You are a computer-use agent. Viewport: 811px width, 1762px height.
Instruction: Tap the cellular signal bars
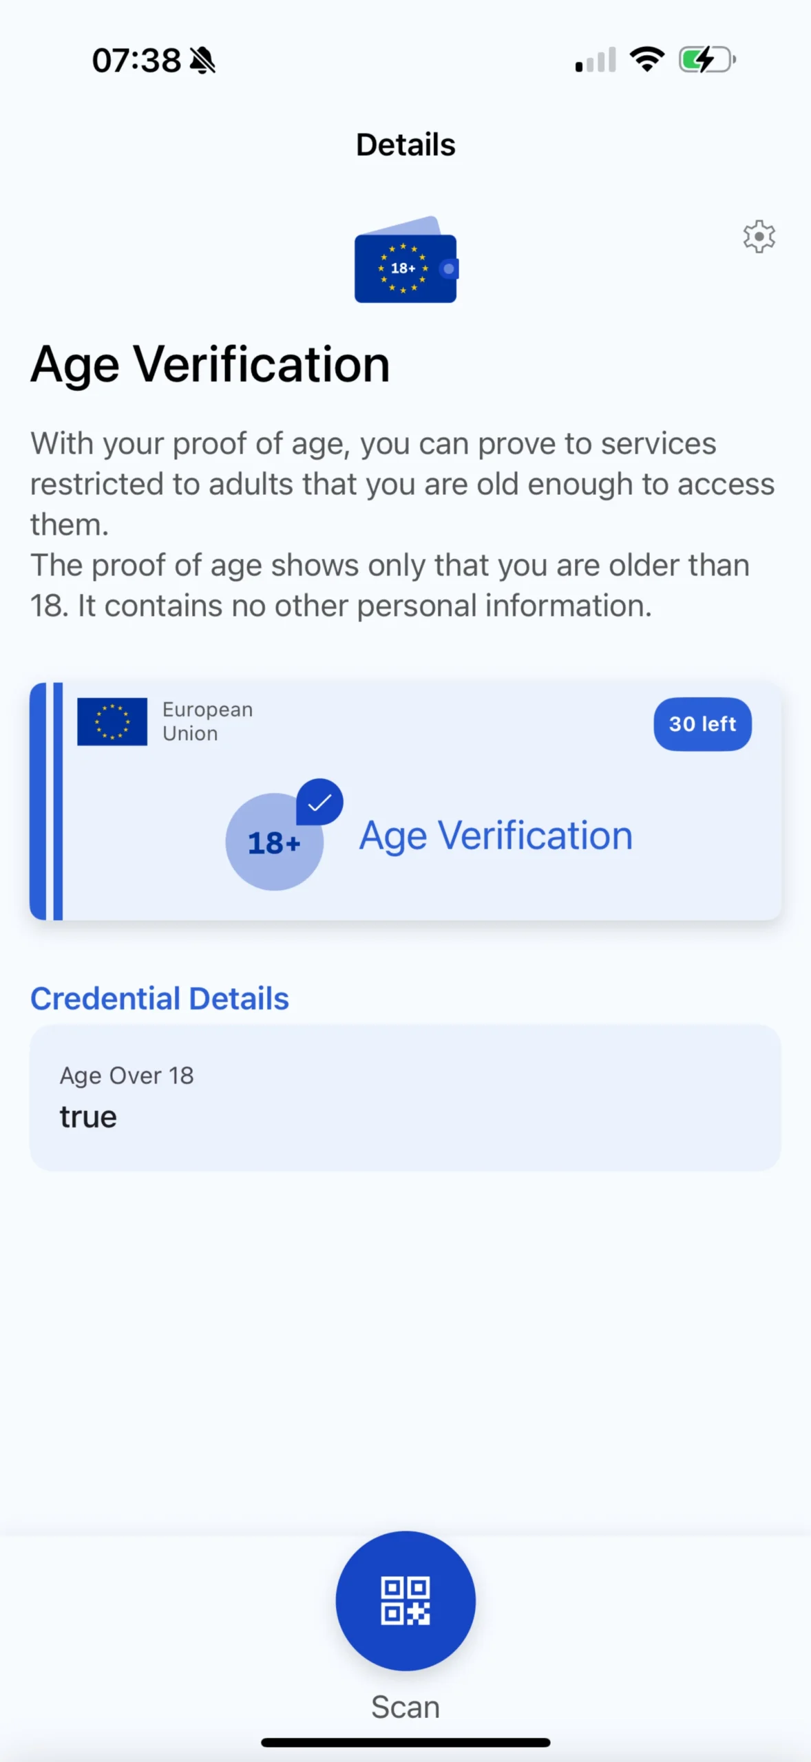(596, 61)
